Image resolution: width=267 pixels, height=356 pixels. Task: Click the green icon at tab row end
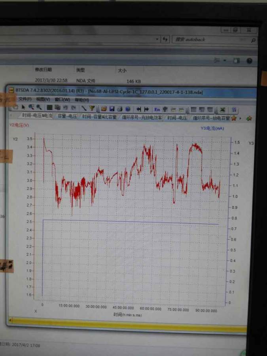[x=249, y=119]
